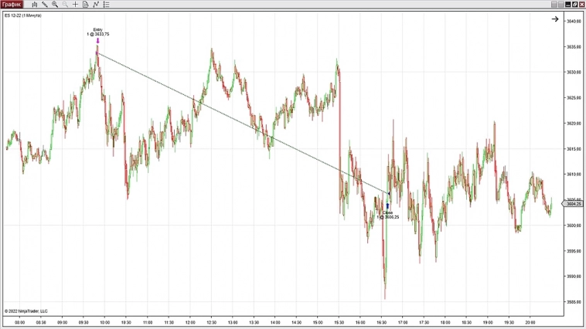The height and width of the screenshot is (329, 586).
Task: Click the greyed zoom out magnifier icon
Action: [65, 5]
